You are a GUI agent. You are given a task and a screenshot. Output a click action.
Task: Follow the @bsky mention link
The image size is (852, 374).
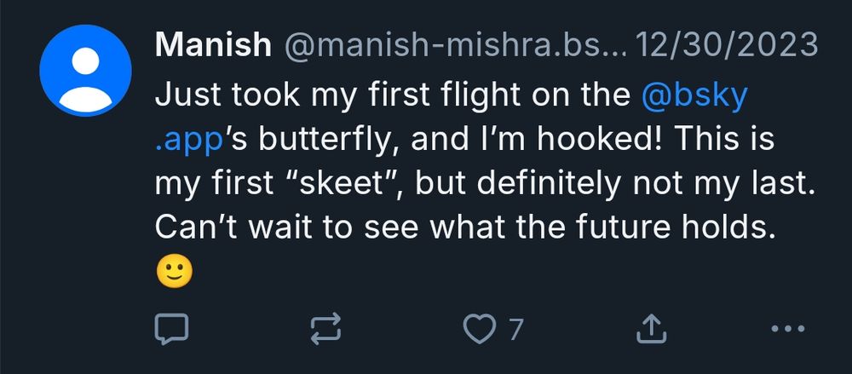694,96
